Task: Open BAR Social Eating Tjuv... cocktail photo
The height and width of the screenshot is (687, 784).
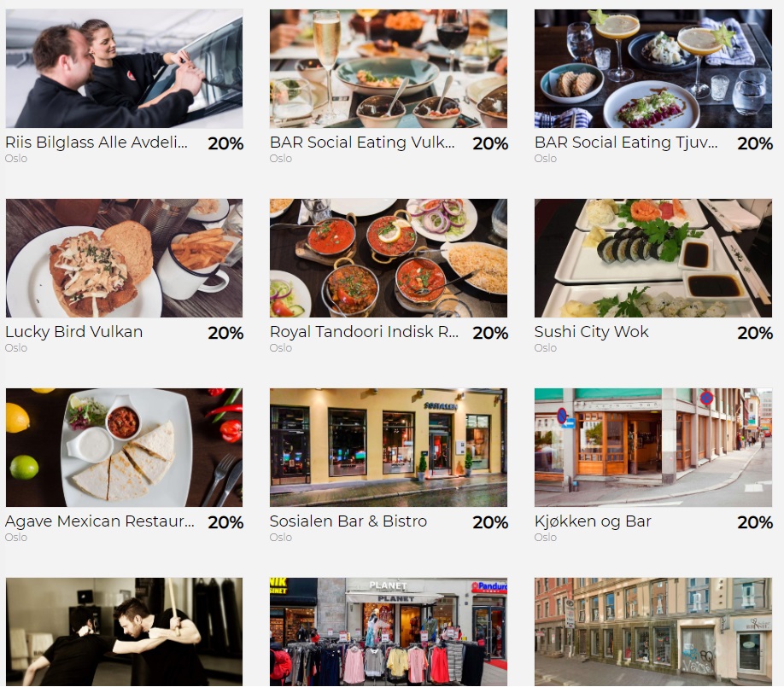Action: (x=653, y=68)
